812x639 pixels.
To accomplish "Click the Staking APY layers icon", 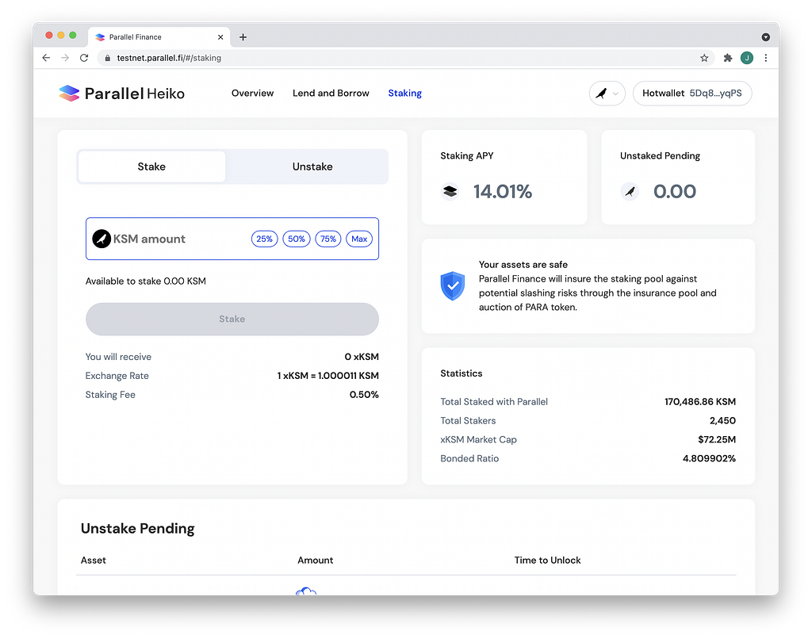I will [450, 192].
